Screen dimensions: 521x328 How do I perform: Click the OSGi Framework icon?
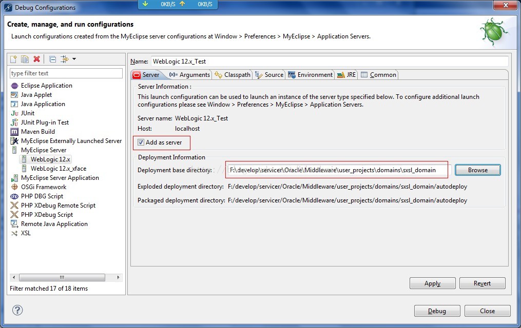[x=14, y=187]
